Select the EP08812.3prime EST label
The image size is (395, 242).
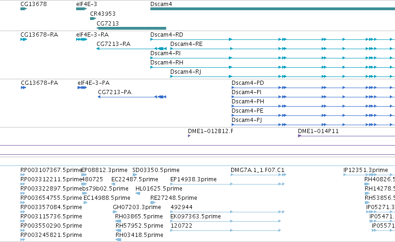coord(104,170)
